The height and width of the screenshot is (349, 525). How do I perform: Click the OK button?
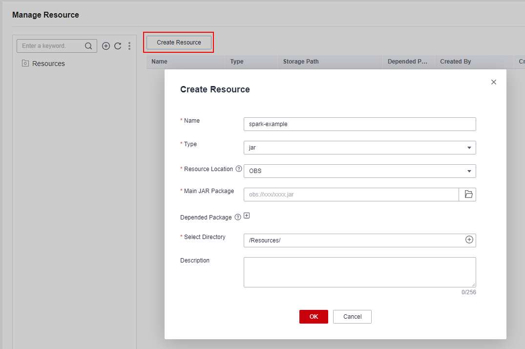click(314, 317)
